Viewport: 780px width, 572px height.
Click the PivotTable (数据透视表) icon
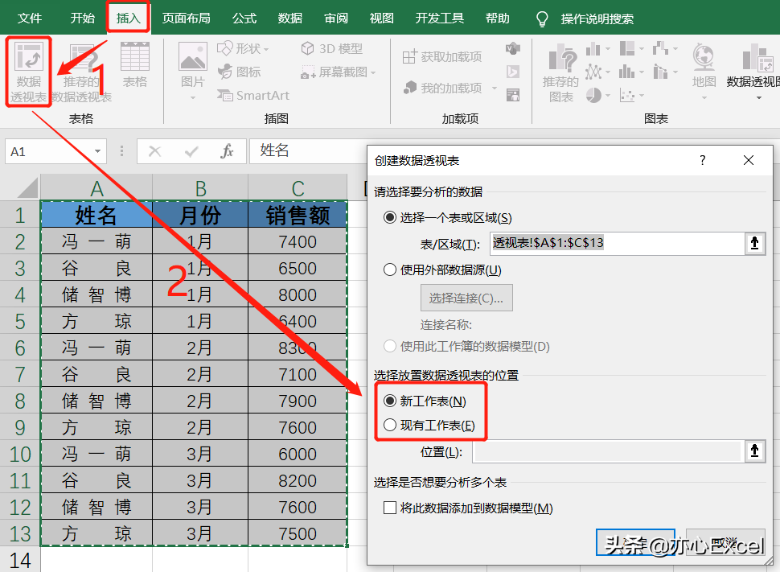coord(29,72)
